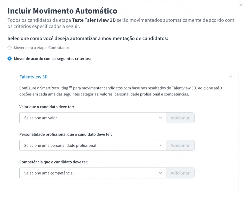Select 'Mover para a etapa: Contratados' option
This screenshot has width=245, height=199.
(x=10, y=47)
